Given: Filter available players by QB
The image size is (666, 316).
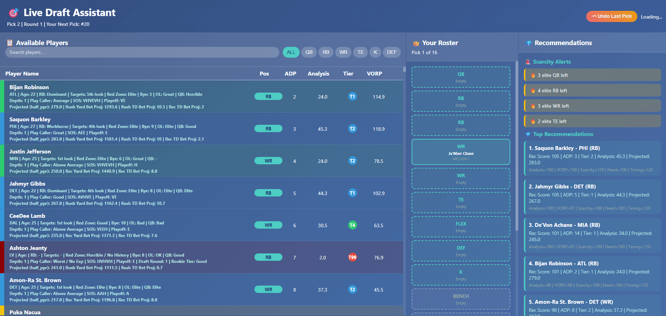Looking at the screenshot, I should click(x=309, y=52).
